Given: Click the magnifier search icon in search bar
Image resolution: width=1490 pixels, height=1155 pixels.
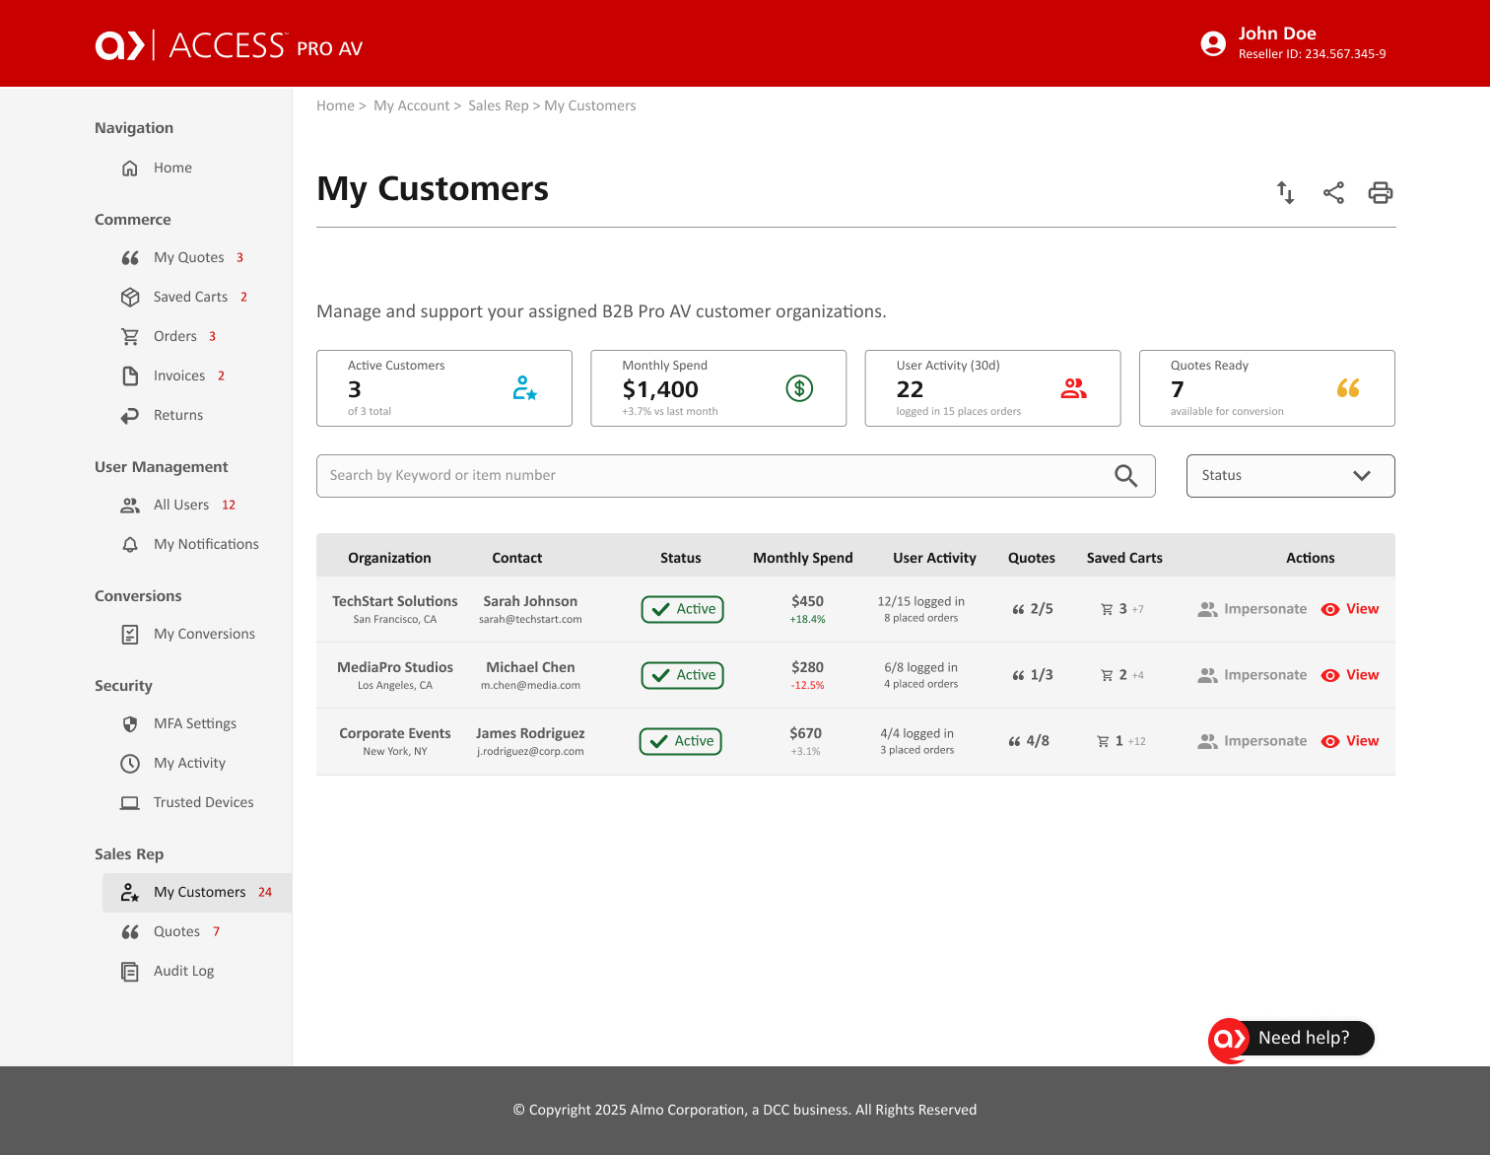Looking at the screenshot, I should click(1125, 476).
